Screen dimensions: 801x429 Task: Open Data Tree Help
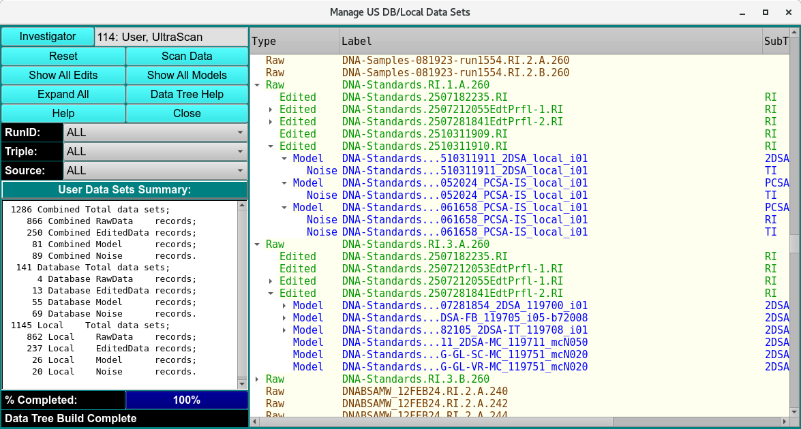pos(187,94)
